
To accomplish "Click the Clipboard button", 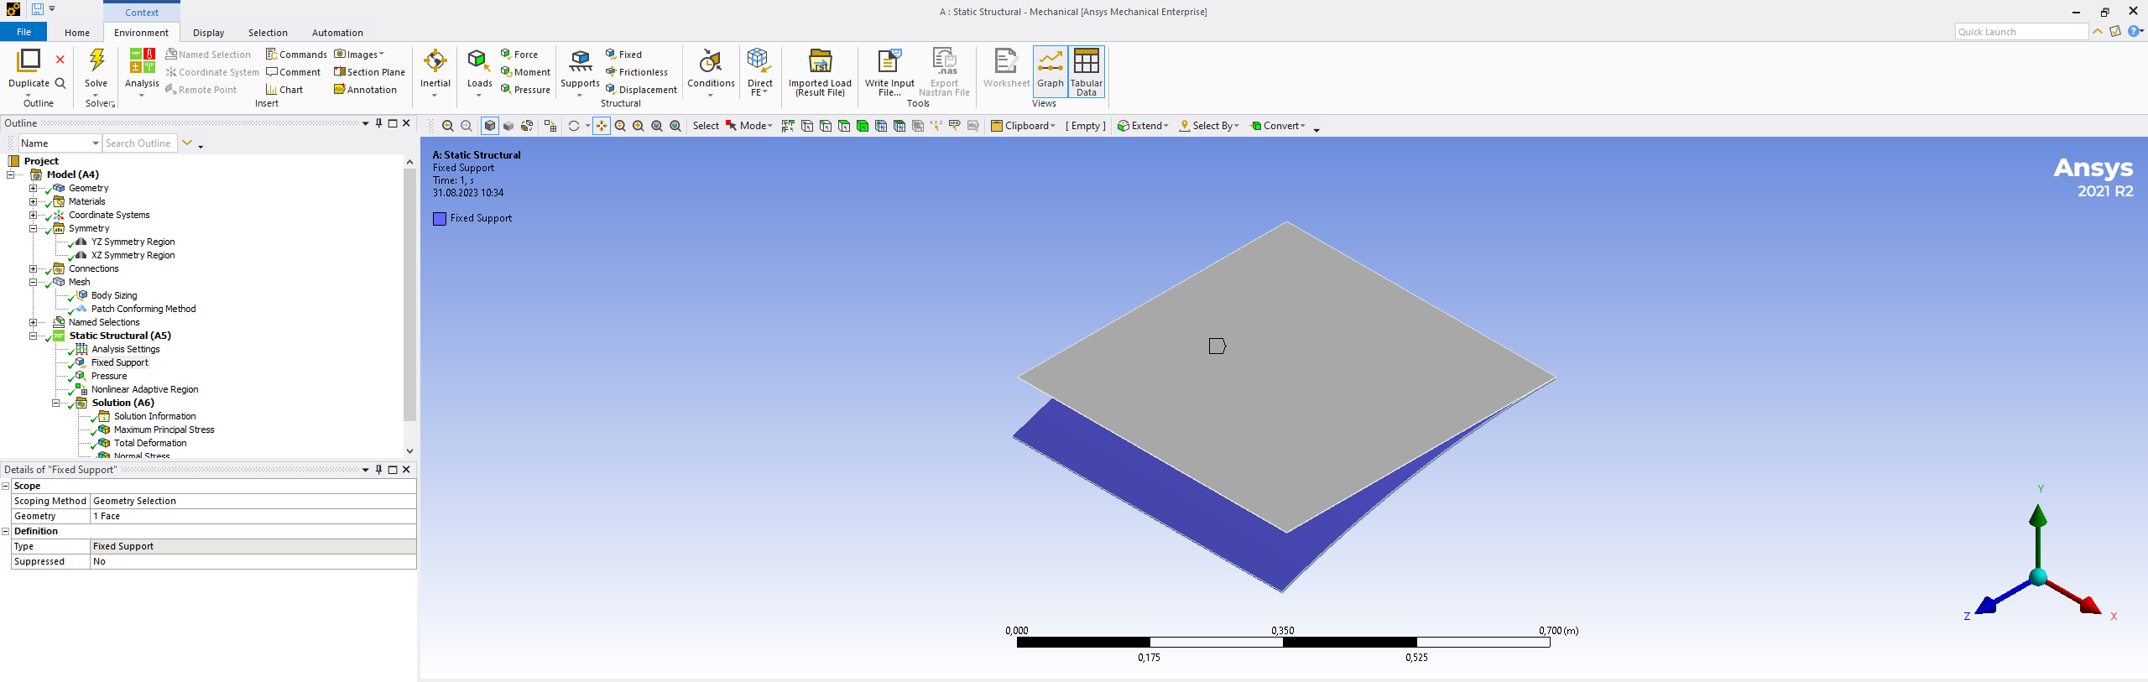I will pos(1023,126).
